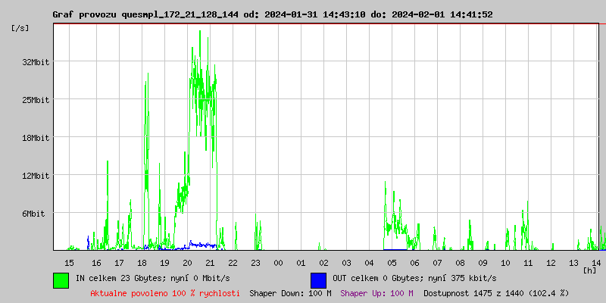Screen dimensions: 606x303
Task: Click the 6Mbit y-axis label
Action: coord(33,214)
